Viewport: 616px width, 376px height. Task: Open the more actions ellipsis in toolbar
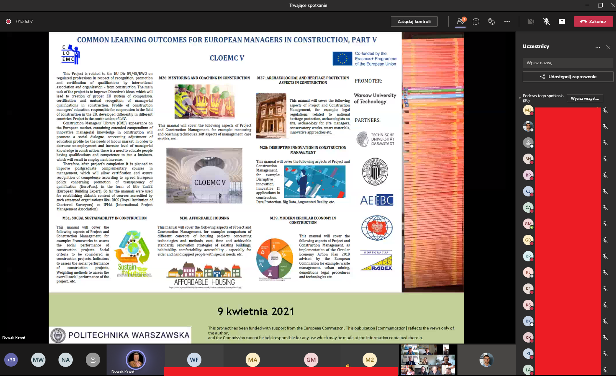pos(507,21)
